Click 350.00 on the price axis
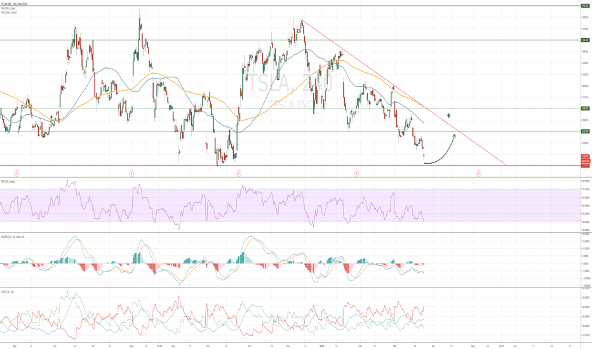The image size is (592, 349). coord(586,51)
